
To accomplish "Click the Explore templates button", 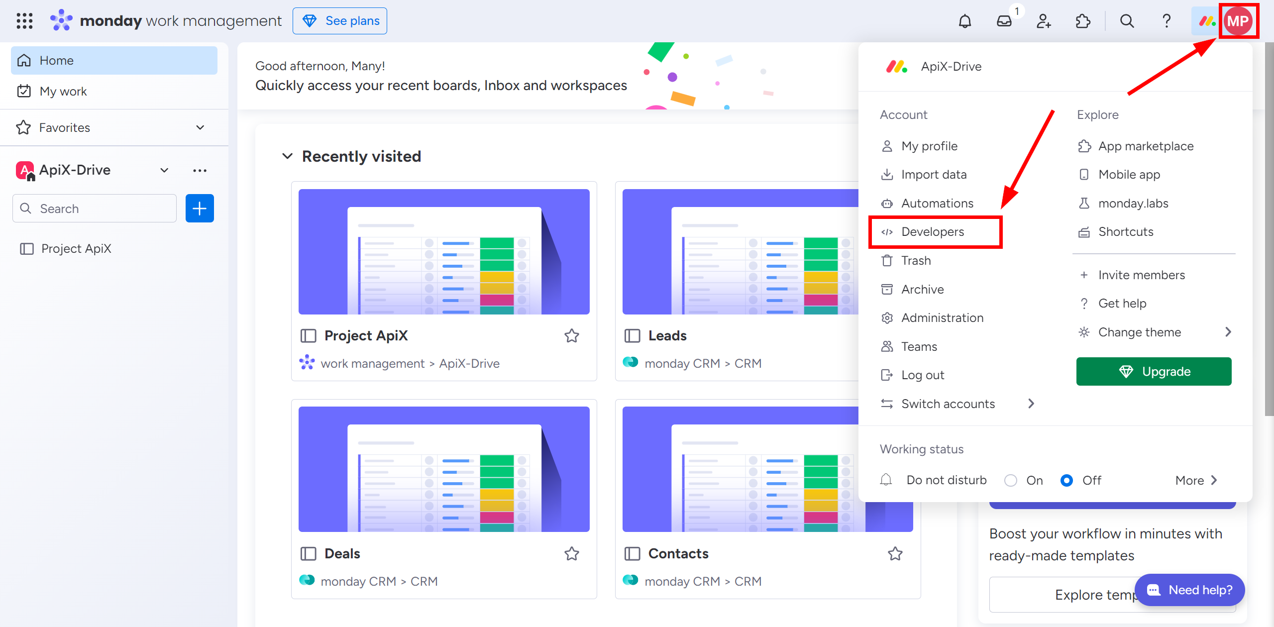I will [1112, 594].
